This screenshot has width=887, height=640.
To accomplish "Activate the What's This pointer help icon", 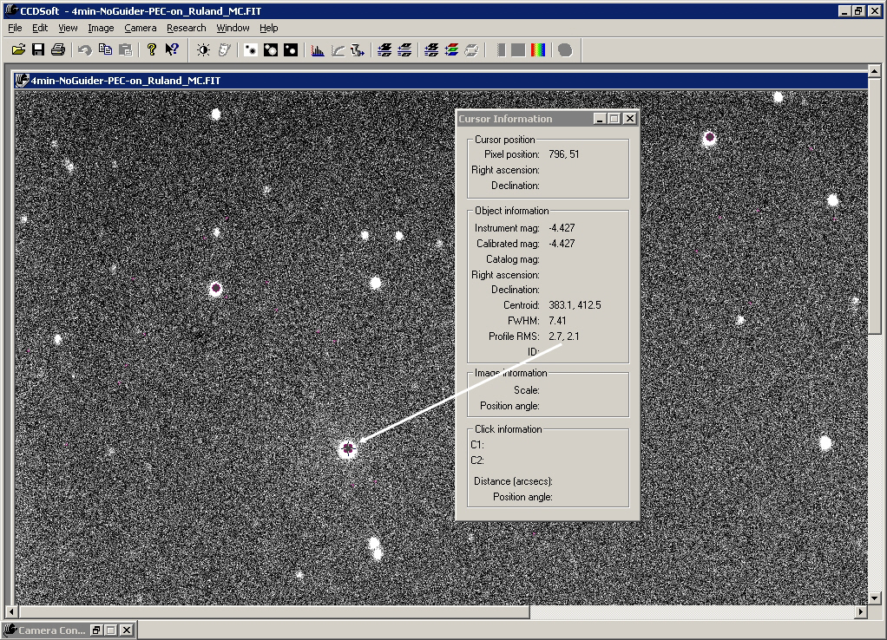I will tap(171, 49).
